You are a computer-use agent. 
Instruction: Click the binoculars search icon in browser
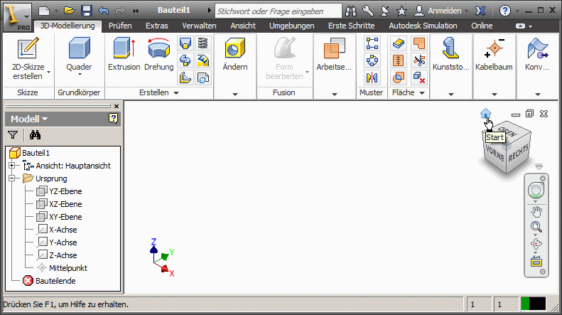pyautogui.click(x=36, y=134)
